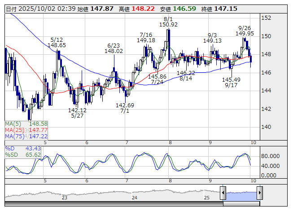Click the 9/17 low label 145.49
The image size is (293, 211).
click(x=231, y=79)
